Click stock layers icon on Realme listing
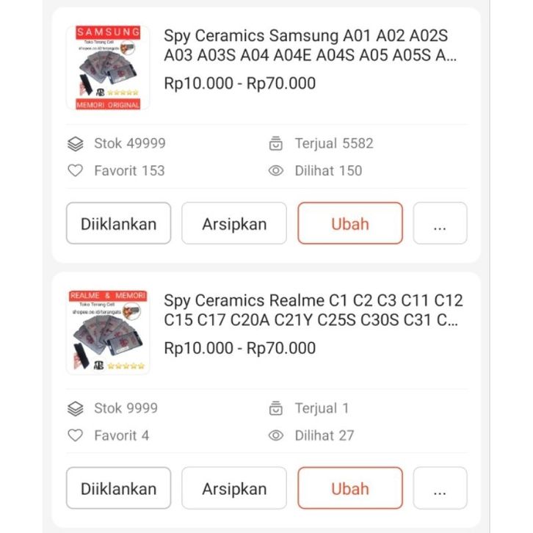This screenshot has height=533, width=533. (x=75, y=408)
